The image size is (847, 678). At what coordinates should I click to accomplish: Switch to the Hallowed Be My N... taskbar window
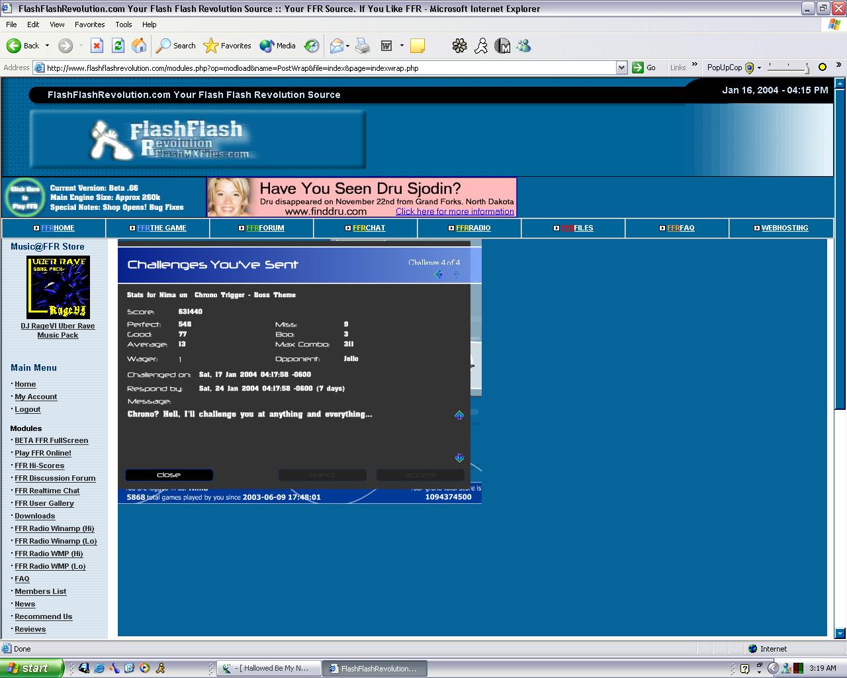click(270, 668)
